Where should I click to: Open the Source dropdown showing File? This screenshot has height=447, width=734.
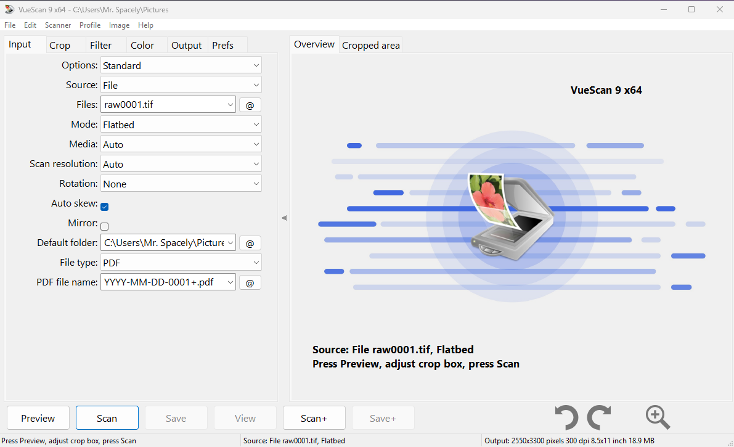(x=181, y=85)
